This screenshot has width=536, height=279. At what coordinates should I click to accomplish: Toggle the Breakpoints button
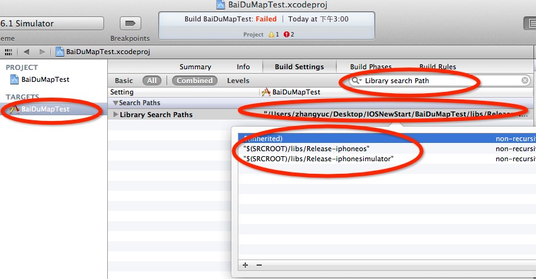coord(131,23)
